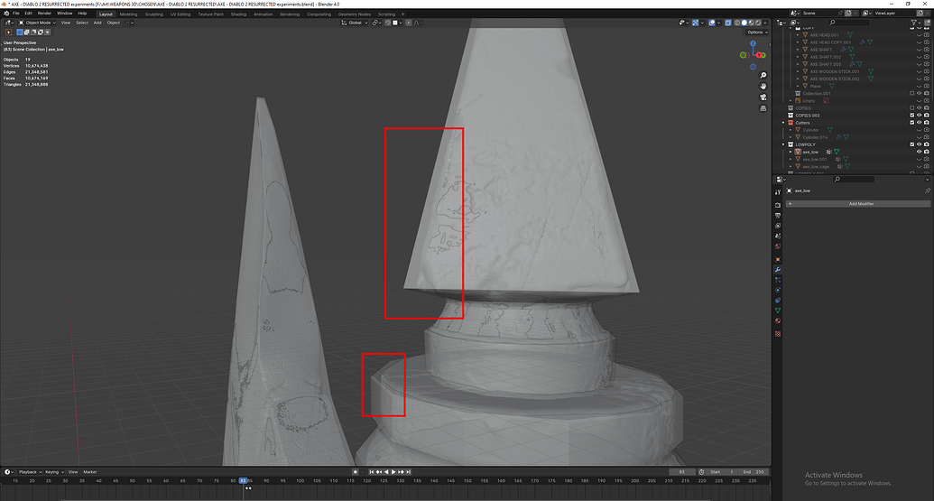Open timeline Playback dropdown
The width and height of the screenshot is (934, 501).
[x=29, y=472]
